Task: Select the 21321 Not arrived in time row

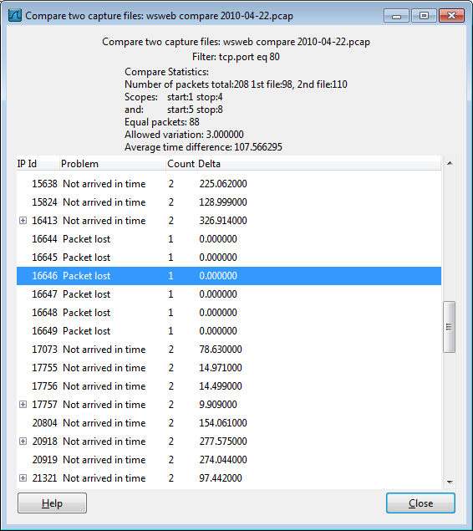Action: tap(229, 478)
